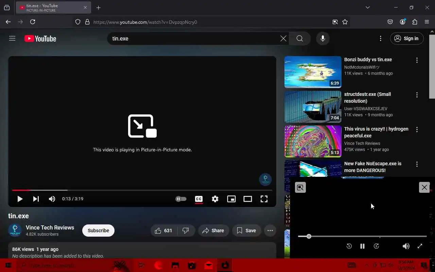Mute the Picture-in-Picture audio
435x272 pixels.
coord(406,246)
